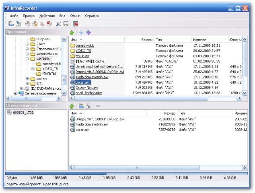Viewport: 255px width, 193px height.
Task: Click the 090503_1733 disc icon
Action: (x=9, y=113)
